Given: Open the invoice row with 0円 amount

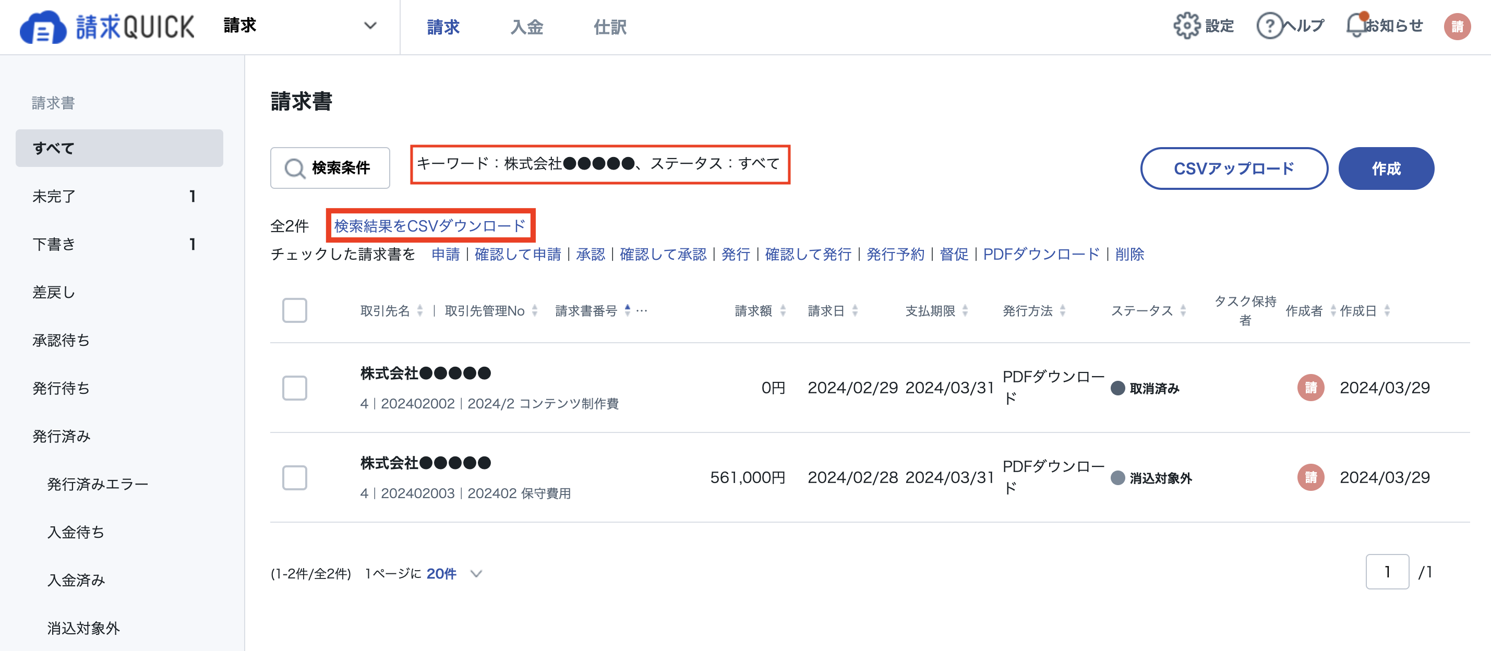Looking at the screenshot, I should tap(869, 388).
